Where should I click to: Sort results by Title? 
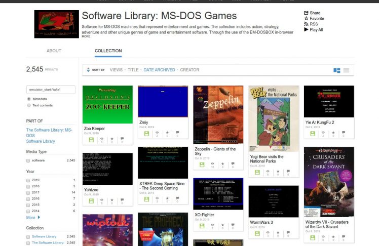[x=133, y=70]
